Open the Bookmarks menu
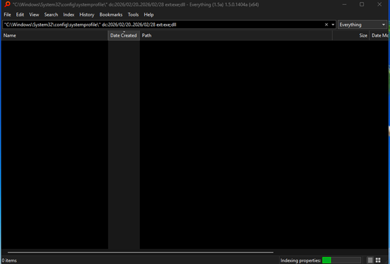 click(111, 14)
